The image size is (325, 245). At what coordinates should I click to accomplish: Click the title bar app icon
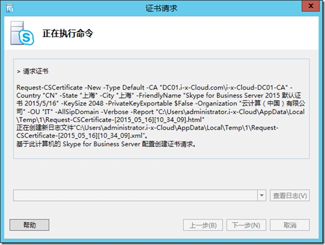pos(10,8)
